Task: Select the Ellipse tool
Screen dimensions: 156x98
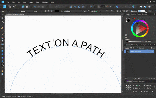Action: [x=2, y=54]
